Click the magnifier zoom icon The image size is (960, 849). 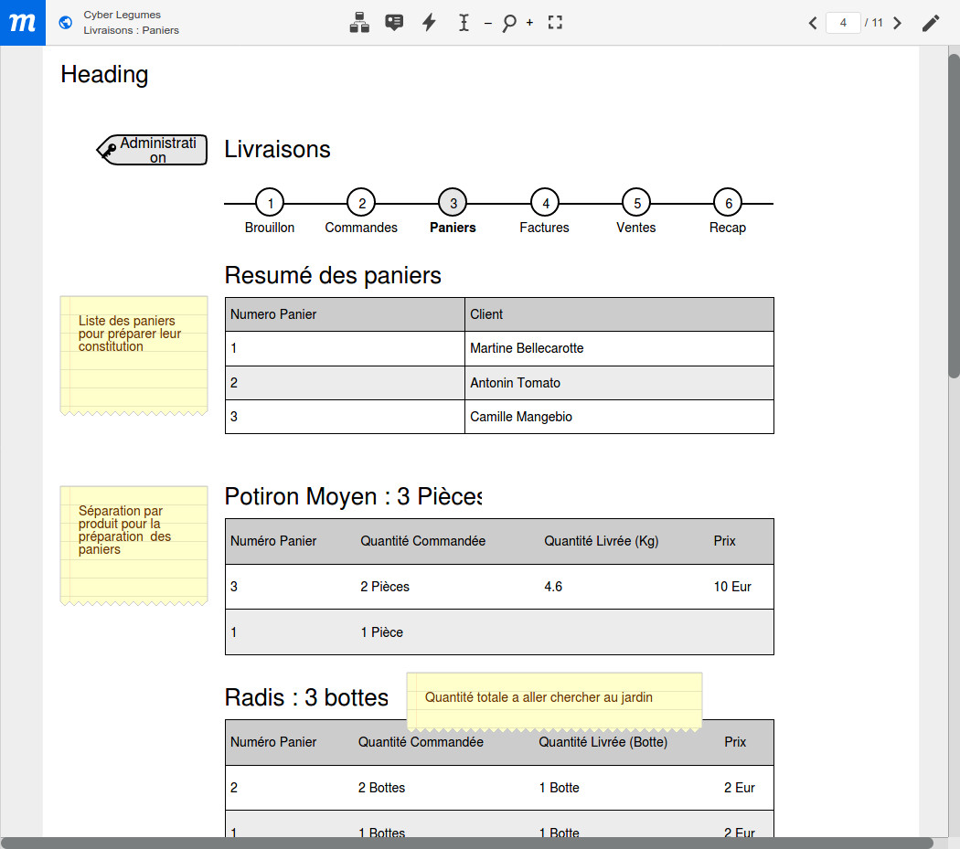508,23
